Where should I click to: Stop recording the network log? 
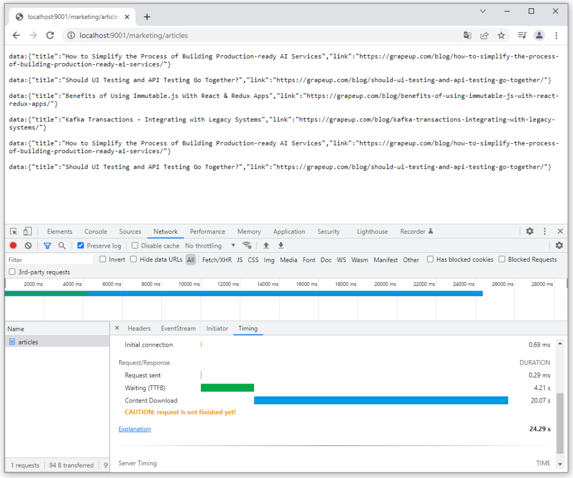(x=13, y=246)
